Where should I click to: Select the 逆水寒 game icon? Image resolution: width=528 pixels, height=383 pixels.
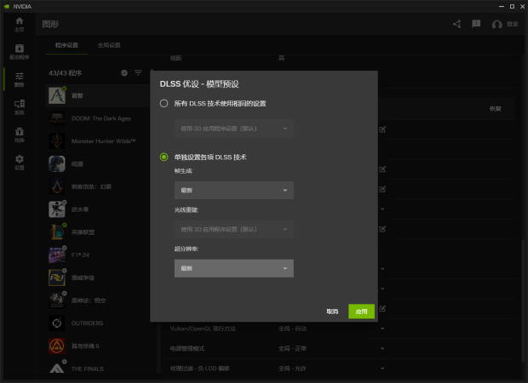click(x=57, y=209)
